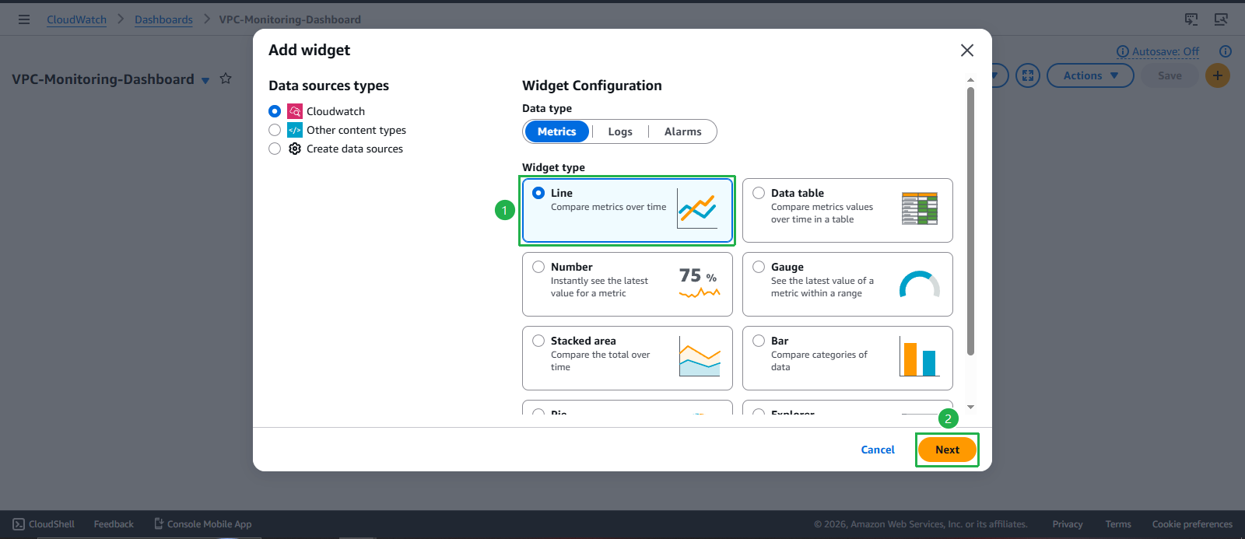This screenshot has height=539, width=1245.
Task: Click the fullscreen icon button
Action: point(1028,75)
